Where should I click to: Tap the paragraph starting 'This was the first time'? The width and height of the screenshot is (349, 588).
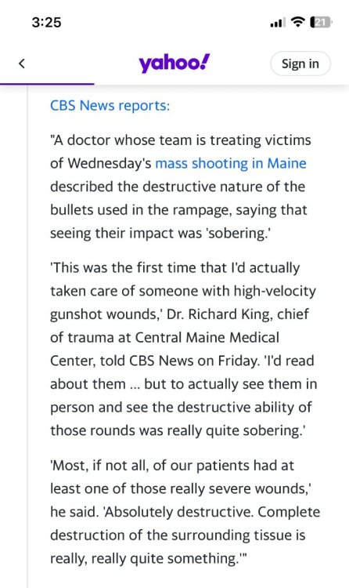pyautogui.click(x=183, y=349)
